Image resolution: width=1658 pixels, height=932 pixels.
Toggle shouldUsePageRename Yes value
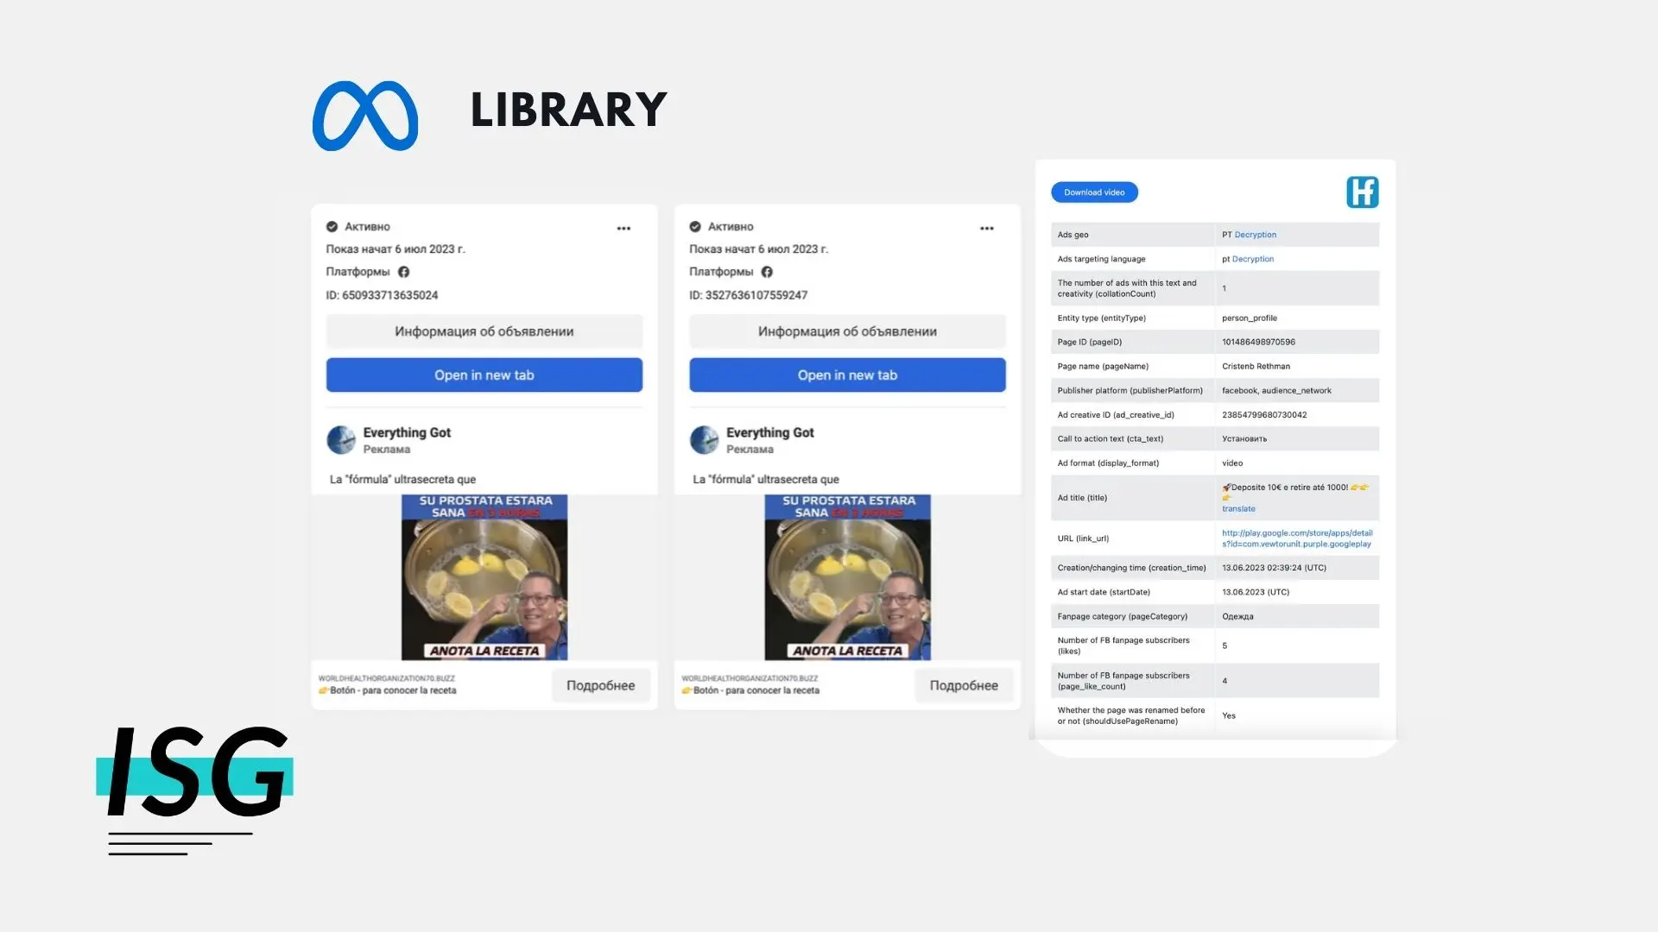tap(1228, 715)
